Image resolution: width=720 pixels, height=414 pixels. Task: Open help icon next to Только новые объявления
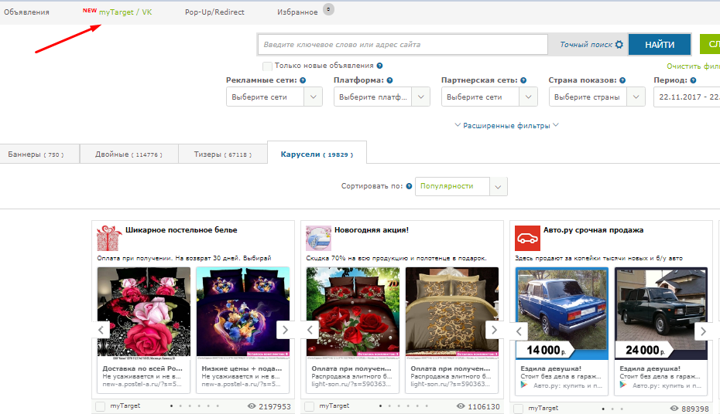pyautogui.click(x=380, y=66)
